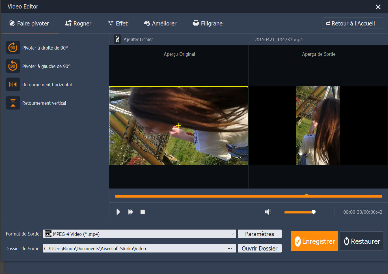Open the Filigrane watermark tab

pos(208,23)
